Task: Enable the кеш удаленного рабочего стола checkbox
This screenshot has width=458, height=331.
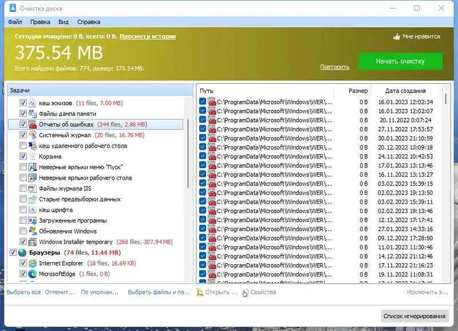Action: (23, 146)
